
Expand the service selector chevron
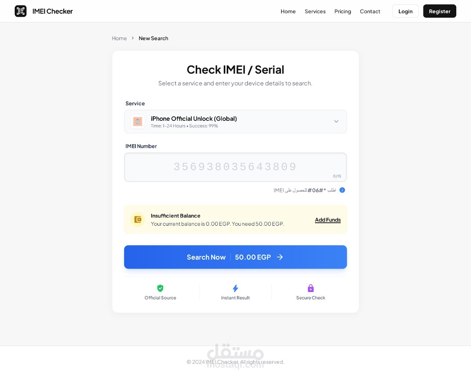(x=336, y=121)
